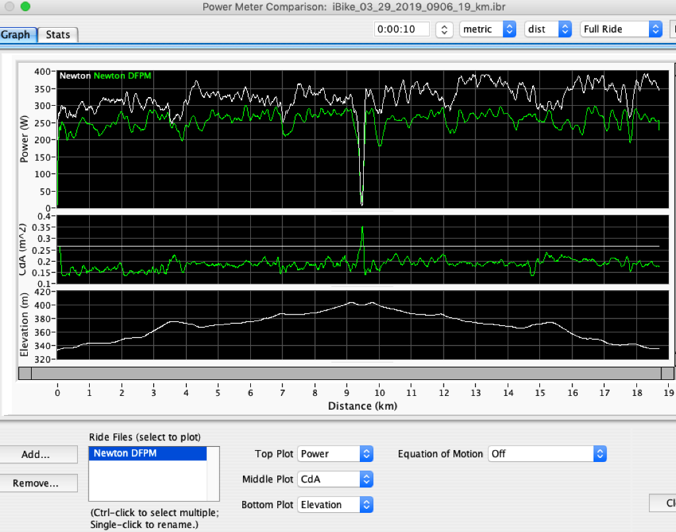The width and height of the screenshot is (676, 532).
Task: Click the green window zoom button
Action: (25, 7)
